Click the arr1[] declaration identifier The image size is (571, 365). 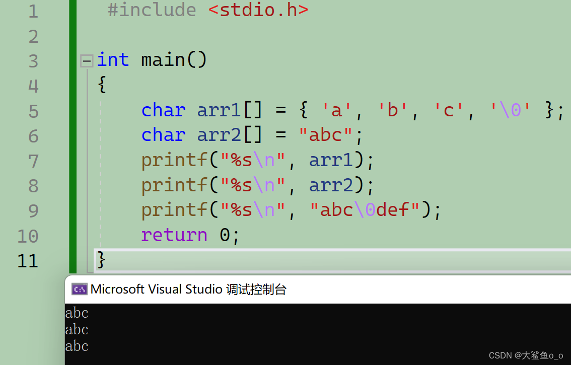tap(230, 110)
